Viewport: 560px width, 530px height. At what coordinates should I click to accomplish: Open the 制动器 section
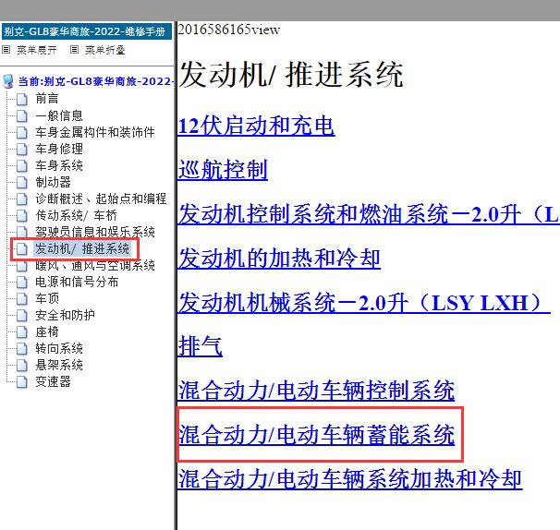(x=53, y=182)
